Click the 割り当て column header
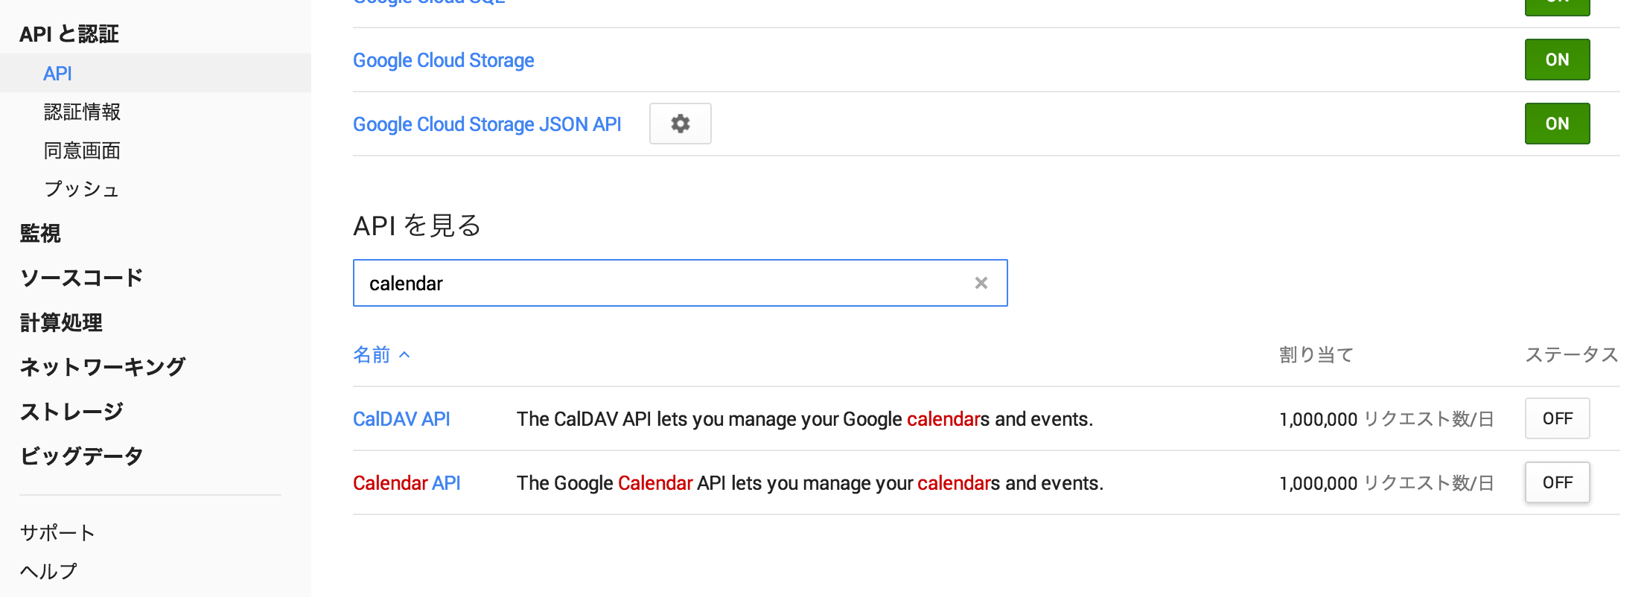The width and height of the screenshot is (1650, 597). click(1316, 355)
